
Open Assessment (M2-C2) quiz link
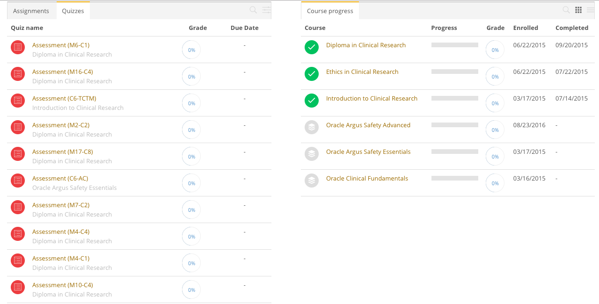[61, 125]
